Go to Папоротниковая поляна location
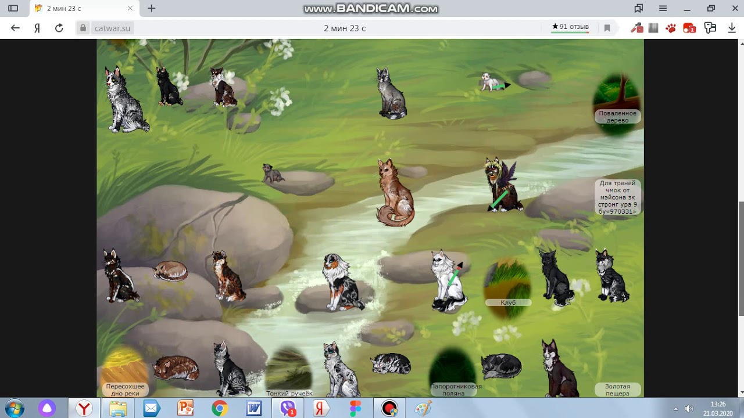 click(x=453, y=372)
